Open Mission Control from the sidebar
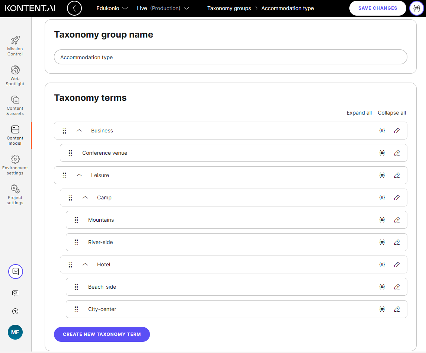The width and height of the screenshot is (426, 353). (x=15, y=45)
